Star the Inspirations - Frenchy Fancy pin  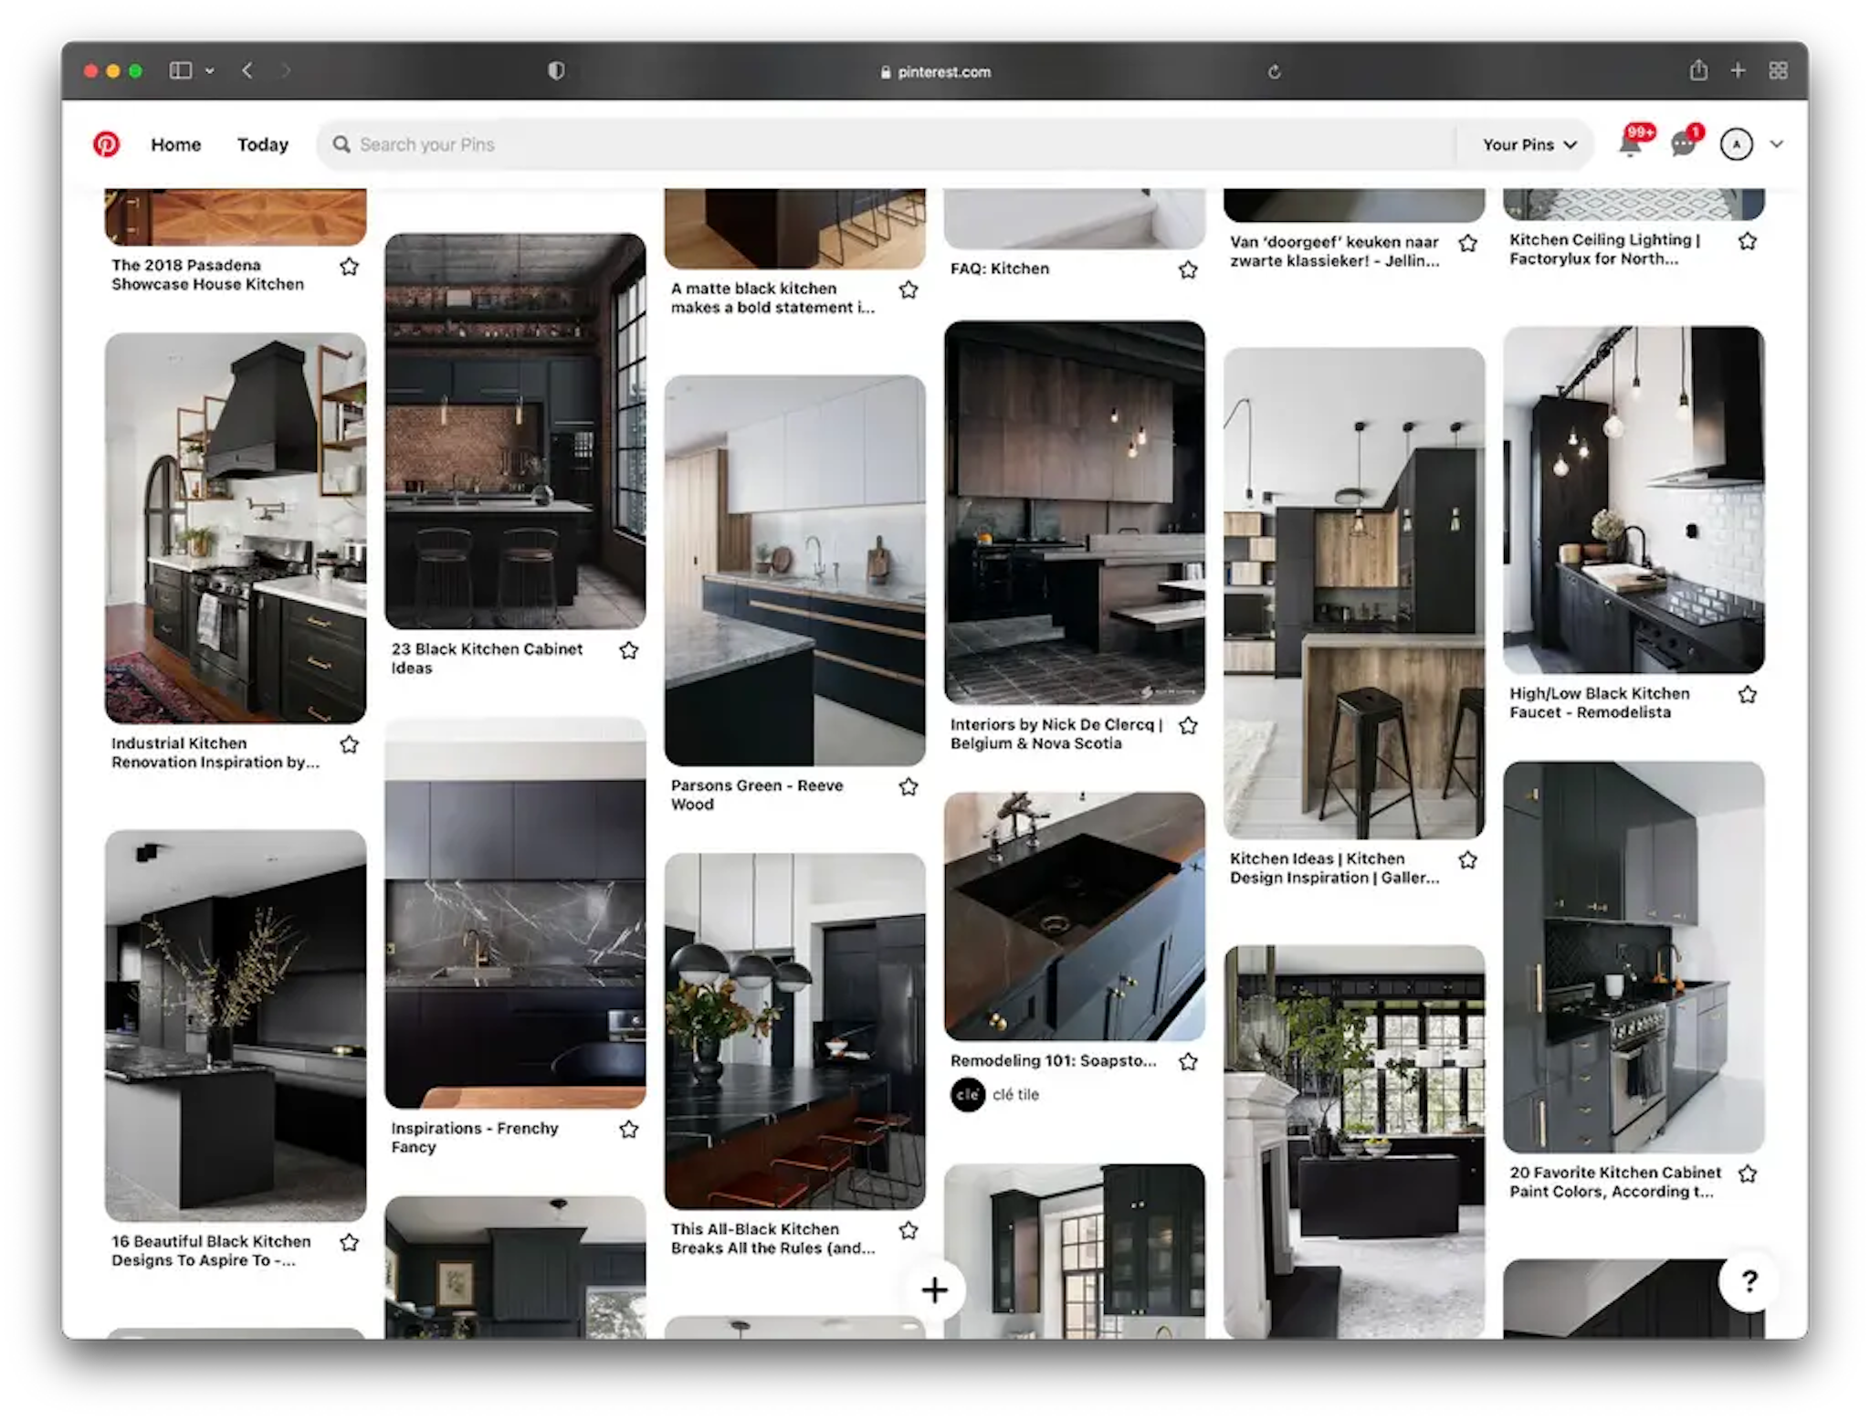(629, 1130)
